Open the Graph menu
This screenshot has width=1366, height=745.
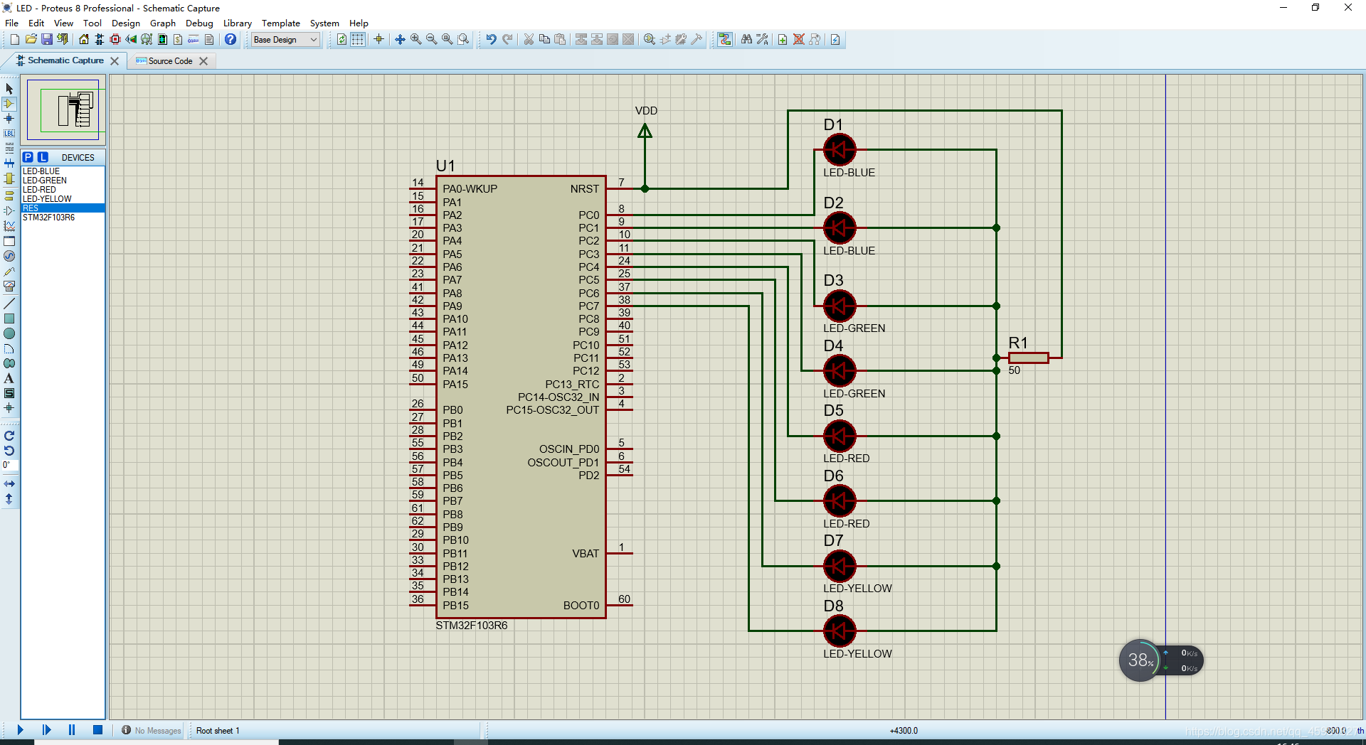(x=163, y=23)
